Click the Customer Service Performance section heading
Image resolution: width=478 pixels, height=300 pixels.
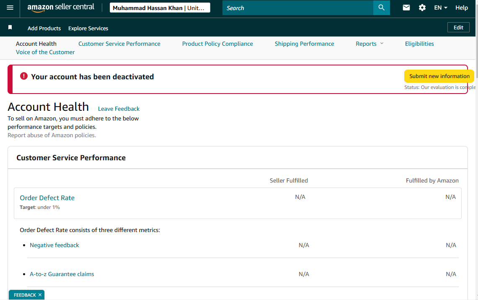[71, 158]
